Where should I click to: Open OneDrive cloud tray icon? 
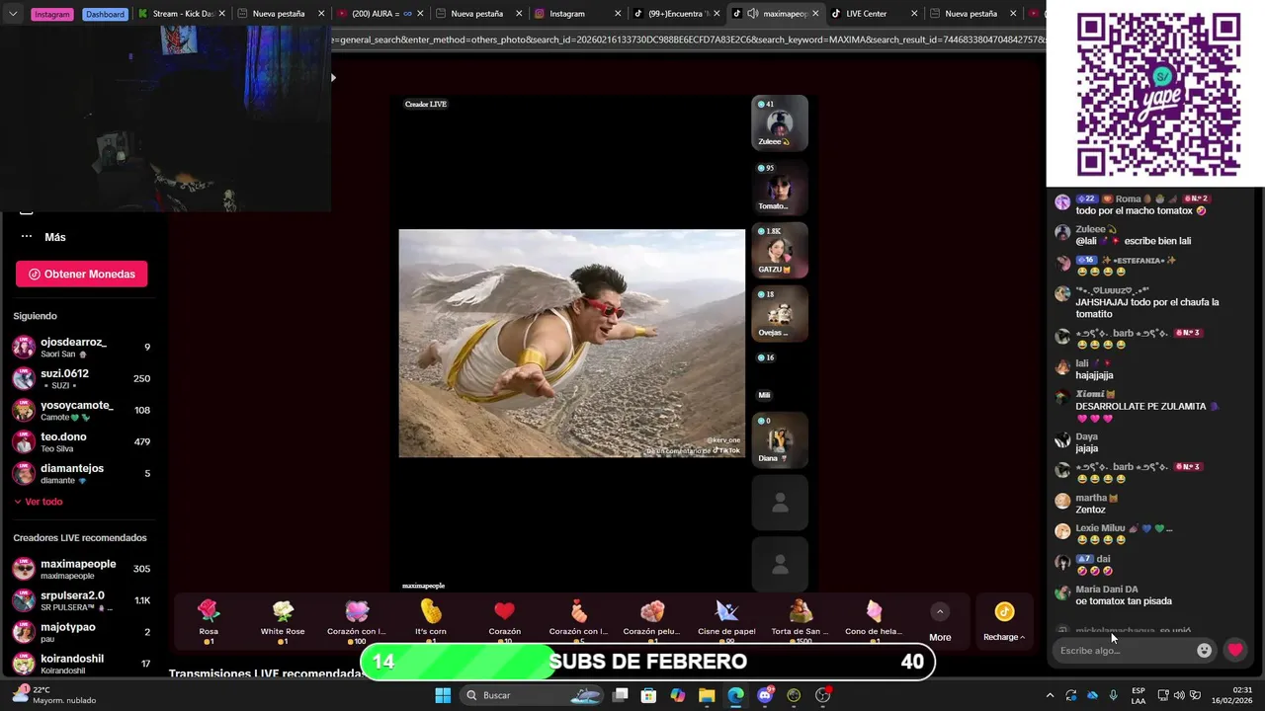1092,695
